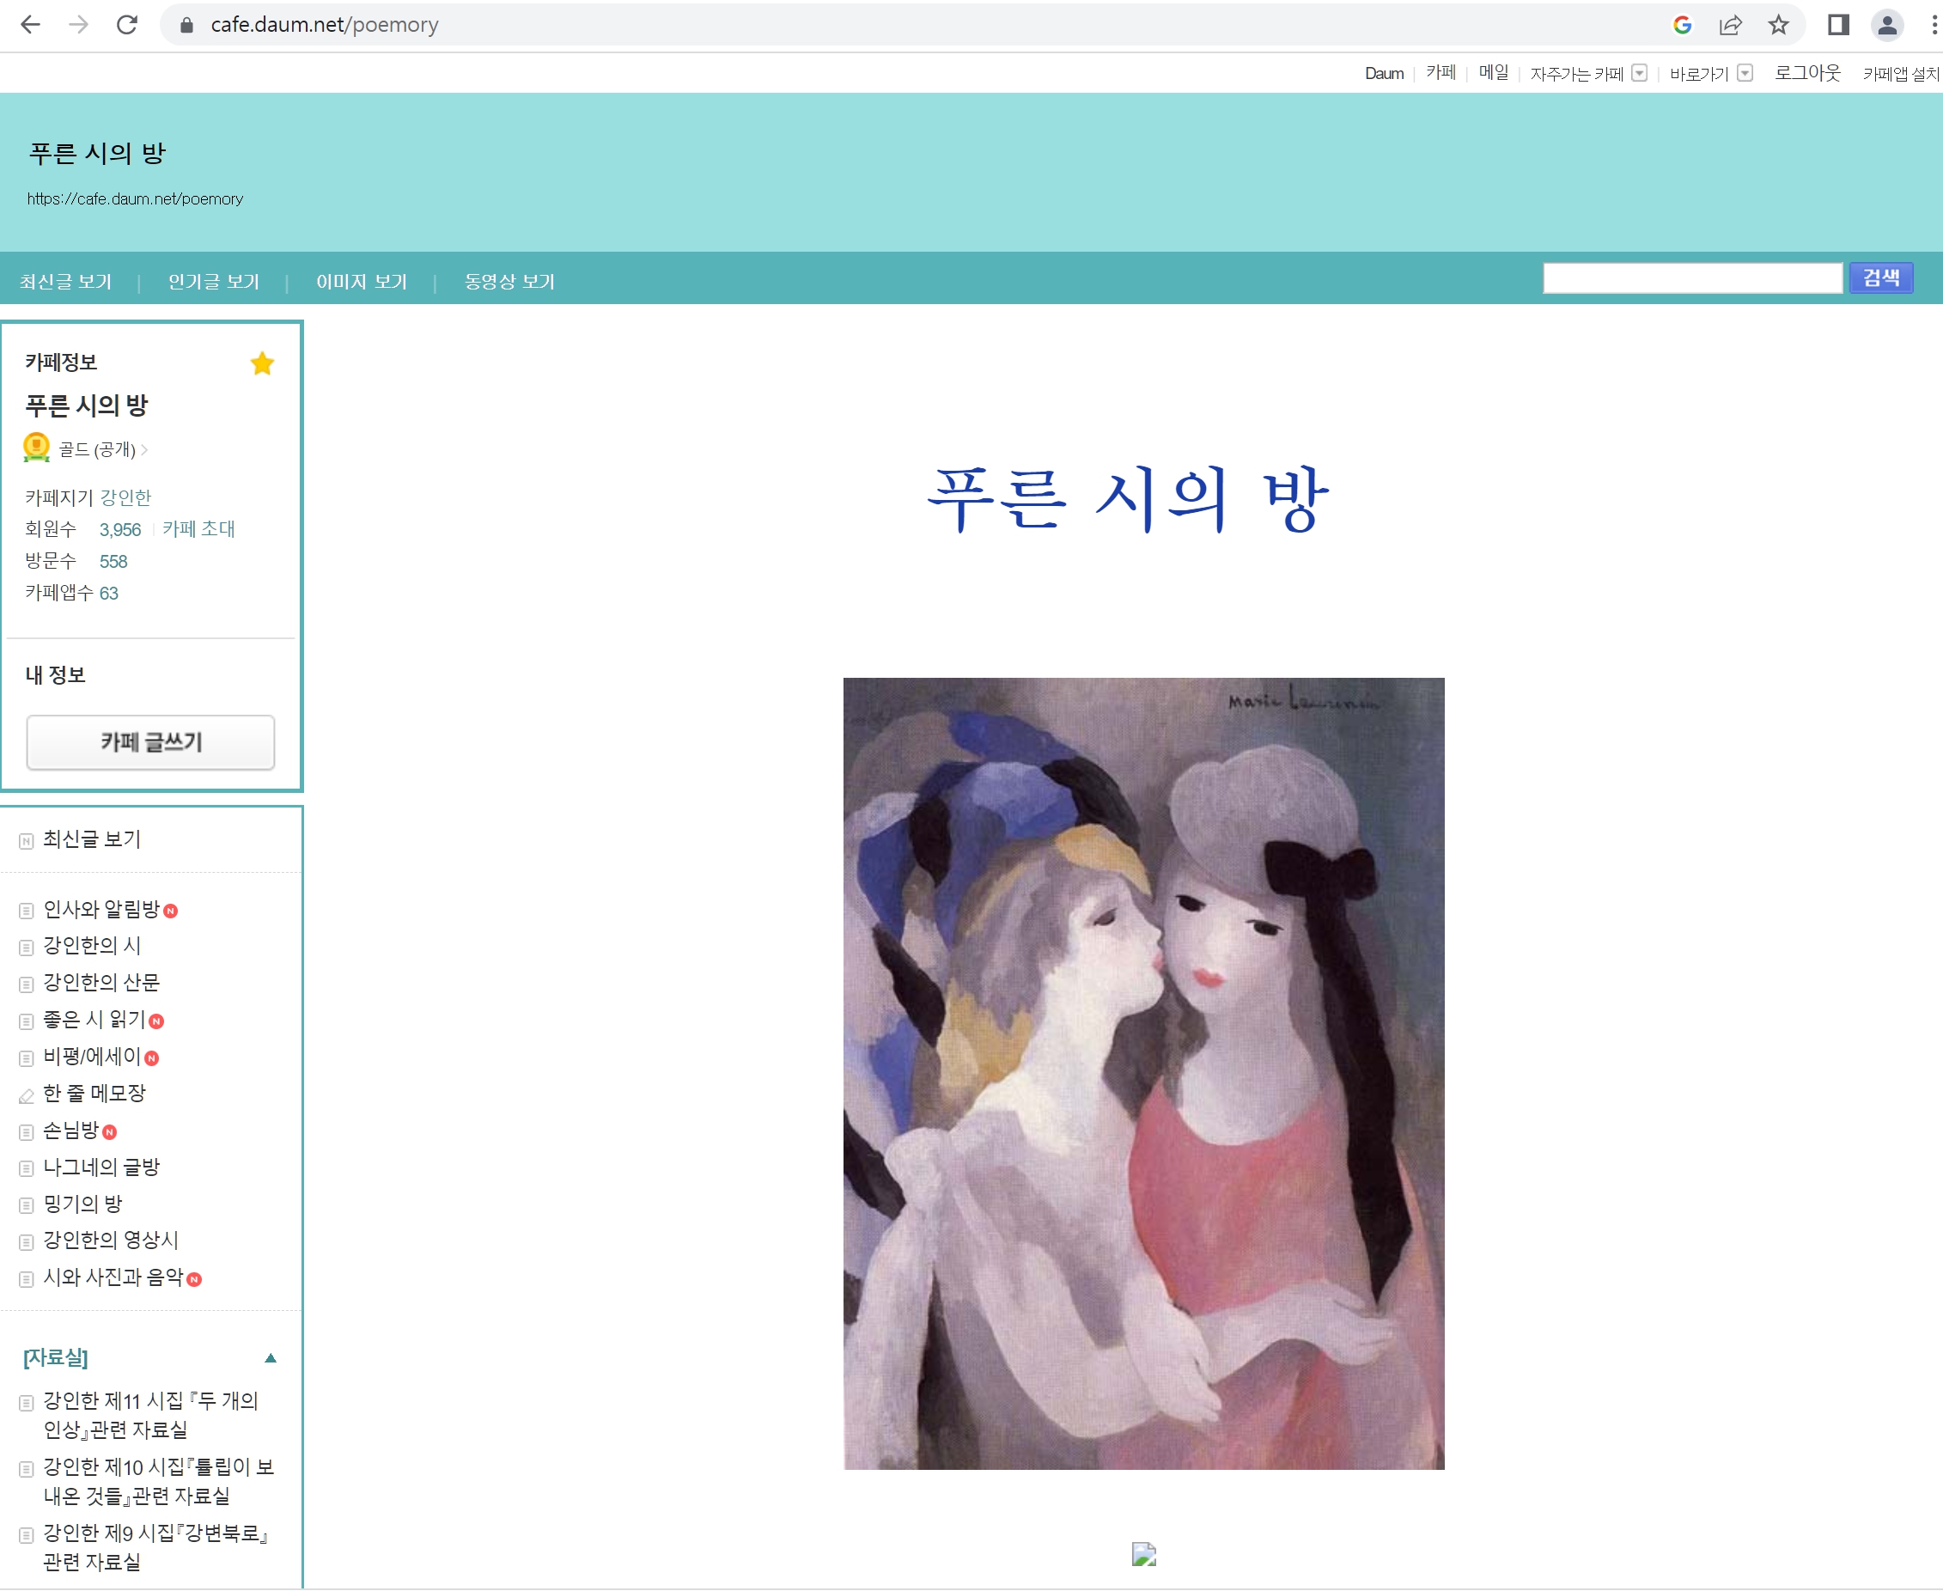
Task: Click the Daum link in top bar
Action: (1384, 73)
